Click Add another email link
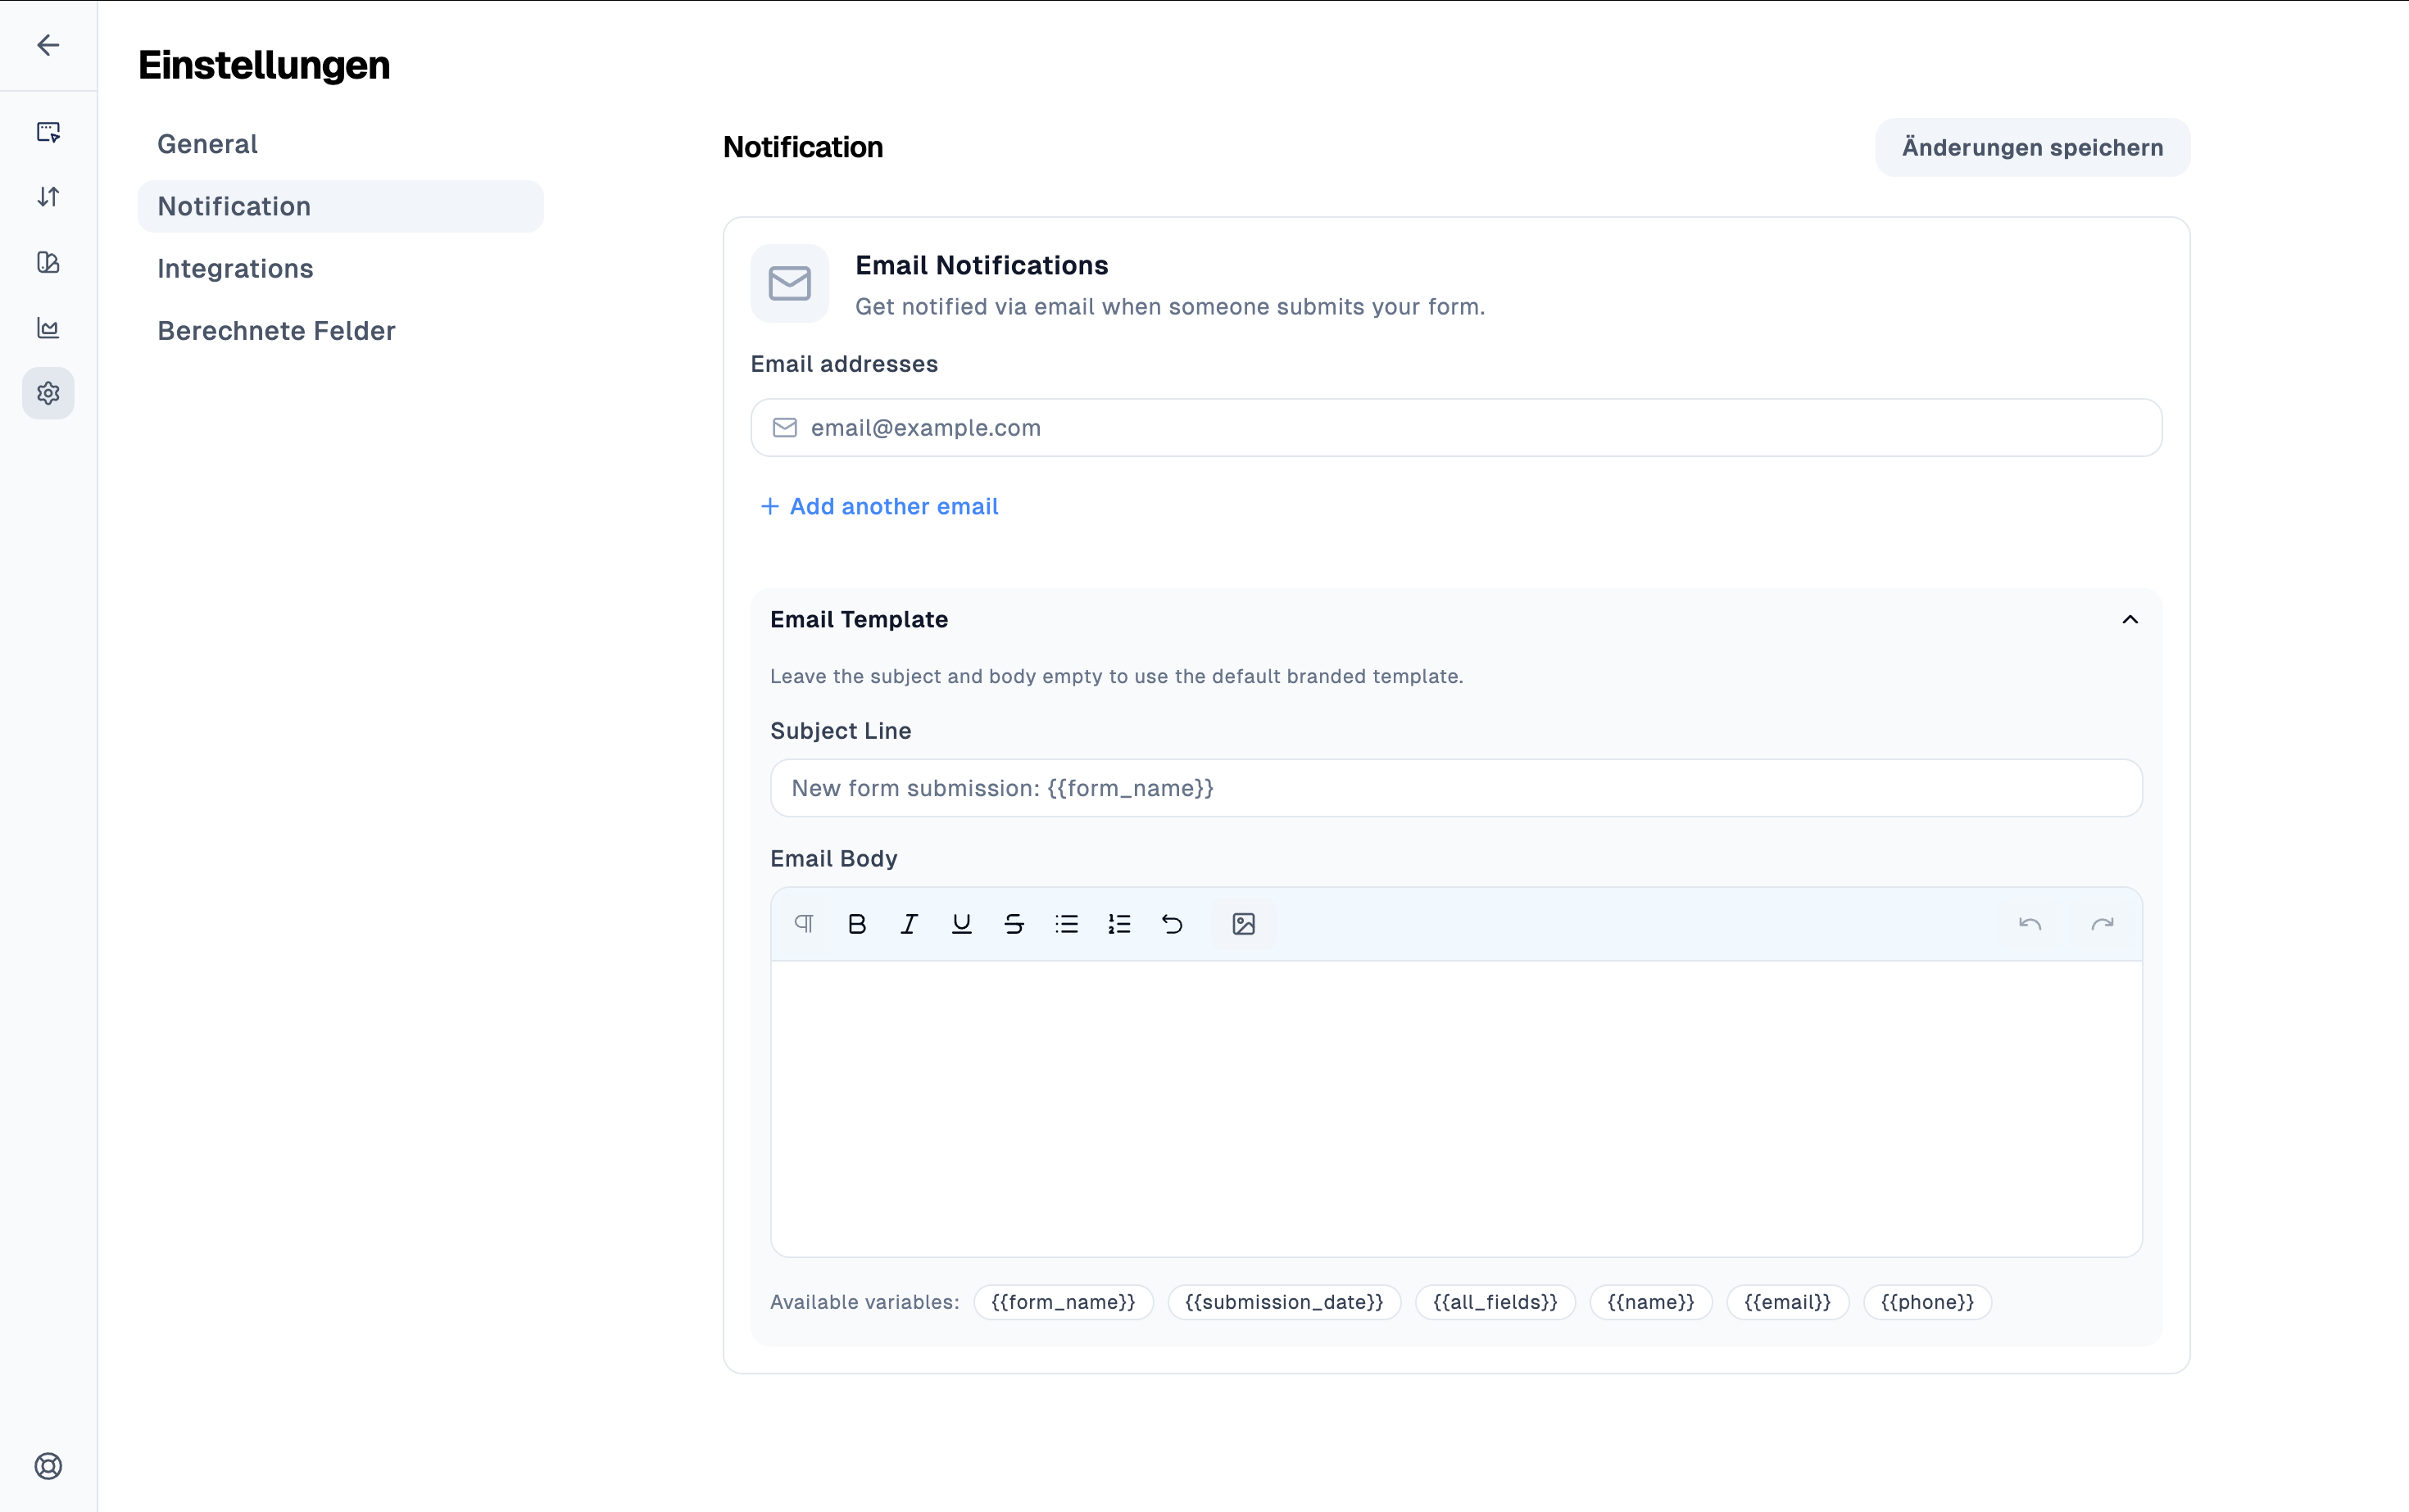Viewport: 2409px width, 1512px height. point(879,506)
